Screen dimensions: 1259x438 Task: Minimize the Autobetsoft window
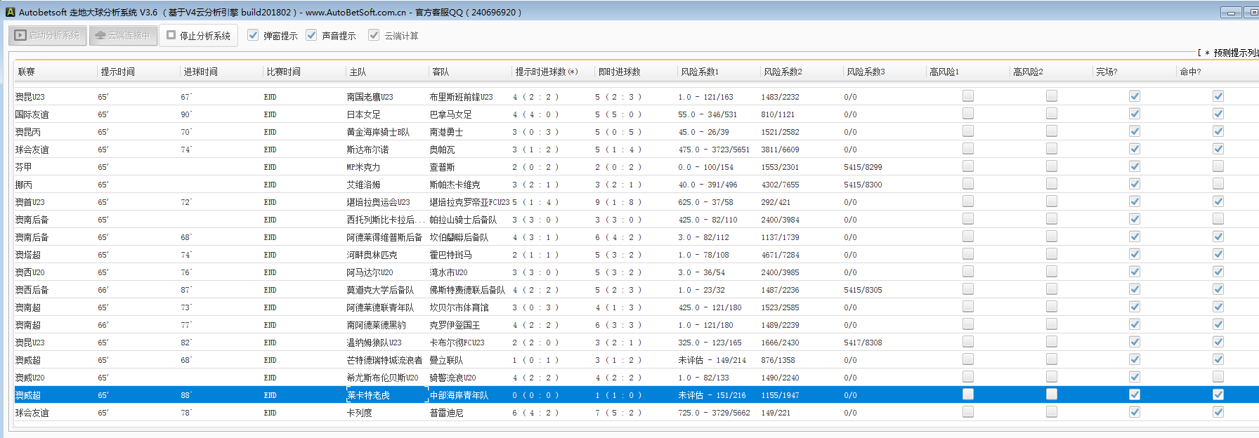click(1231, 13)
